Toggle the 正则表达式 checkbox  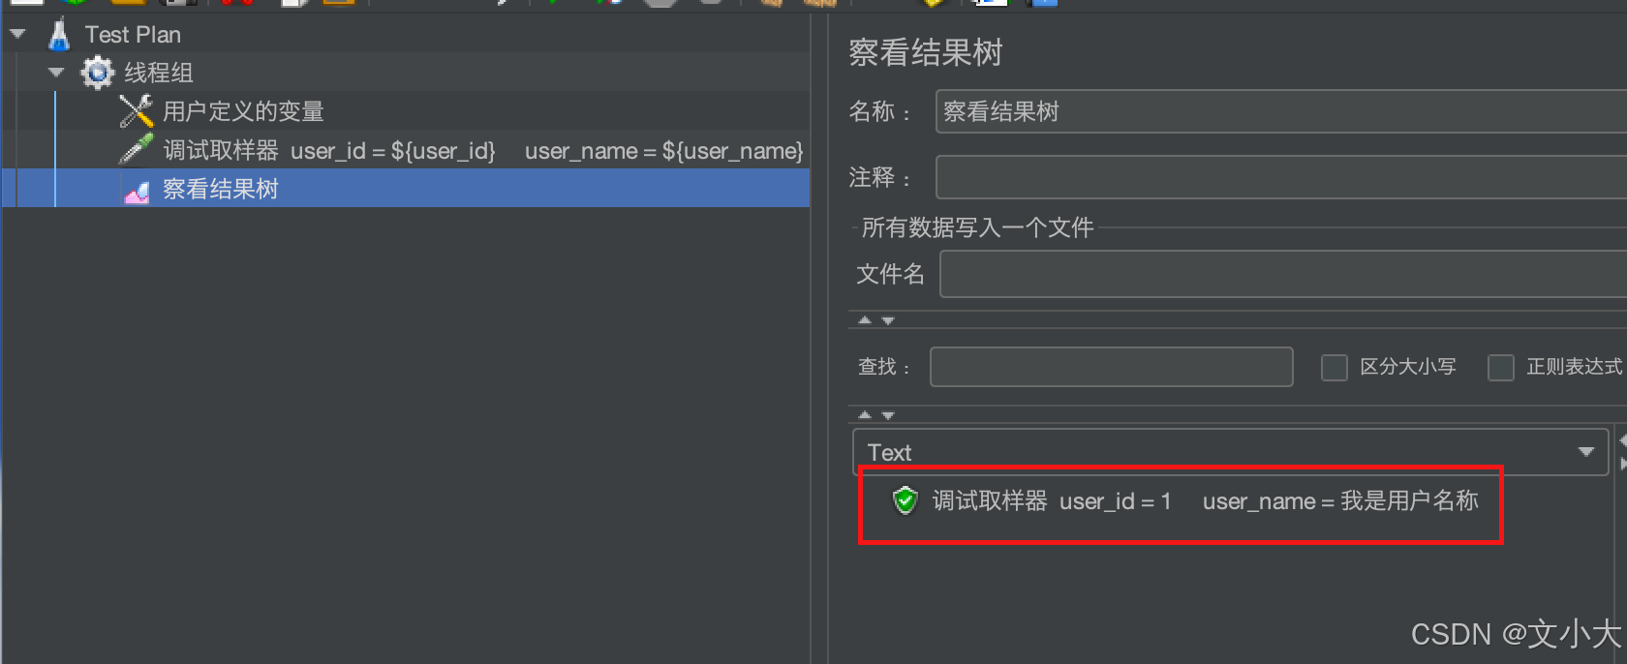[1501, 368]
